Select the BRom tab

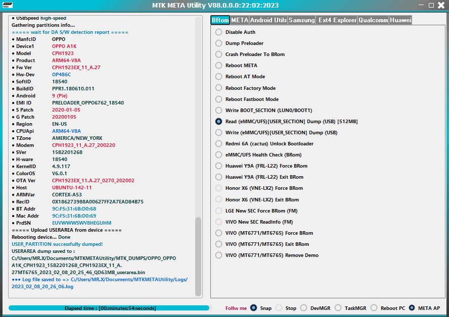[x=220, y=21]
